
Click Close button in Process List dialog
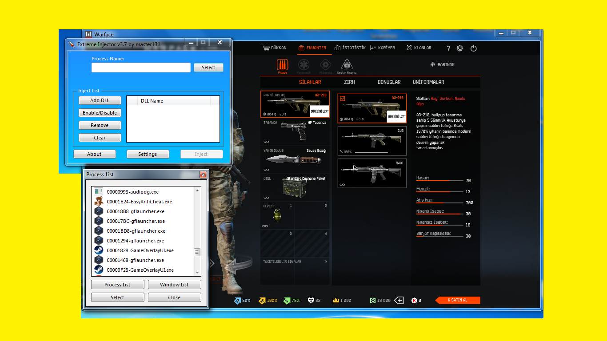(x=175, y=297)
